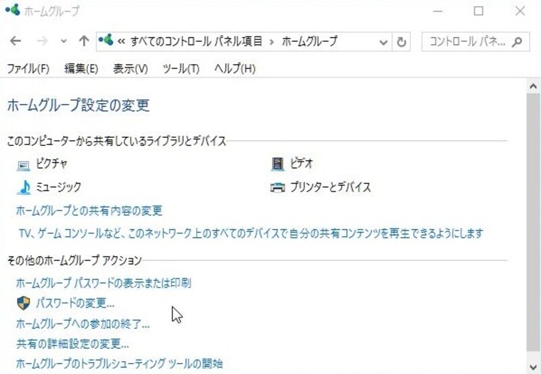Open the ファイル(F) menu
Viewport: 541px width, 374px height.
coord(28,69)
